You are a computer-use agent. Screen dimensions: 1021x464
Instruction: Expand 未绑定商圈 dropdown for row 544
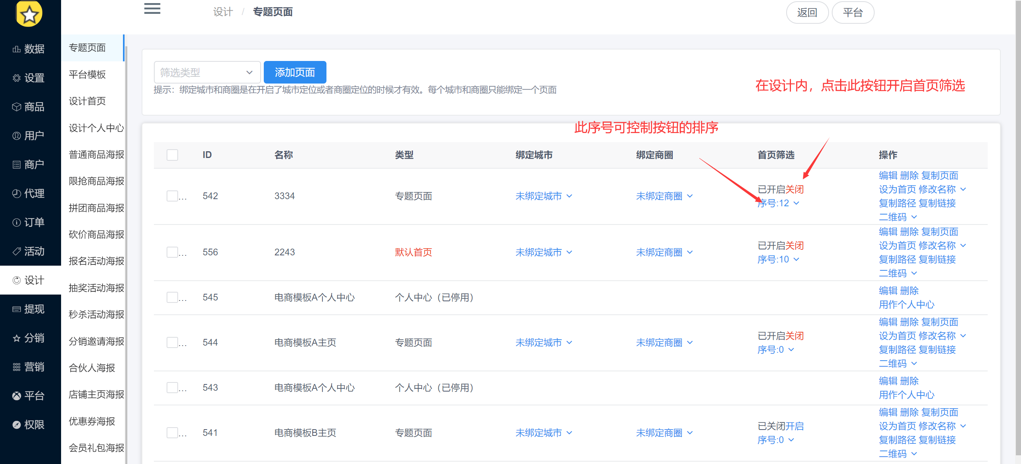[664, 342]
